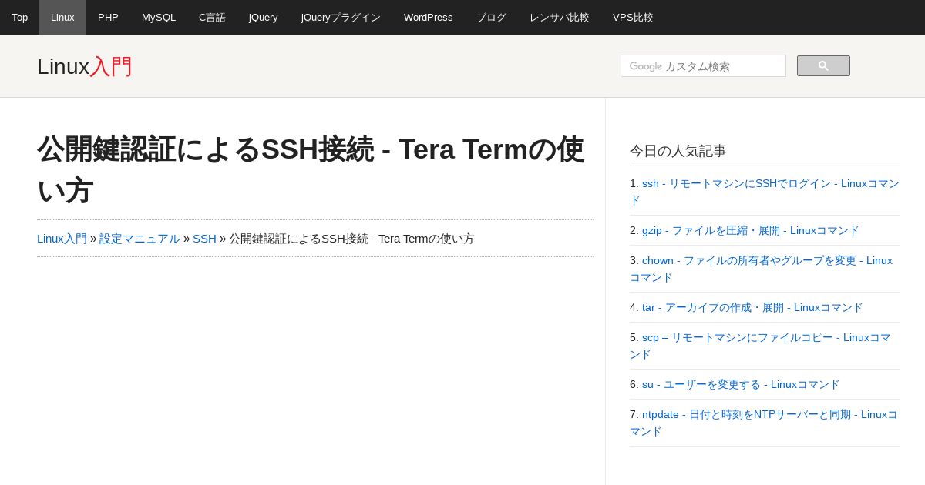Click the Linux入門 site logo
The image size is (925, 485).
pos(85,67)
